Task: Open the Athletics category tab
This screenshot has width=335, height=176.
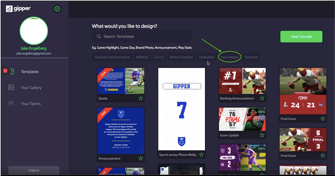Action: [142, 57]
